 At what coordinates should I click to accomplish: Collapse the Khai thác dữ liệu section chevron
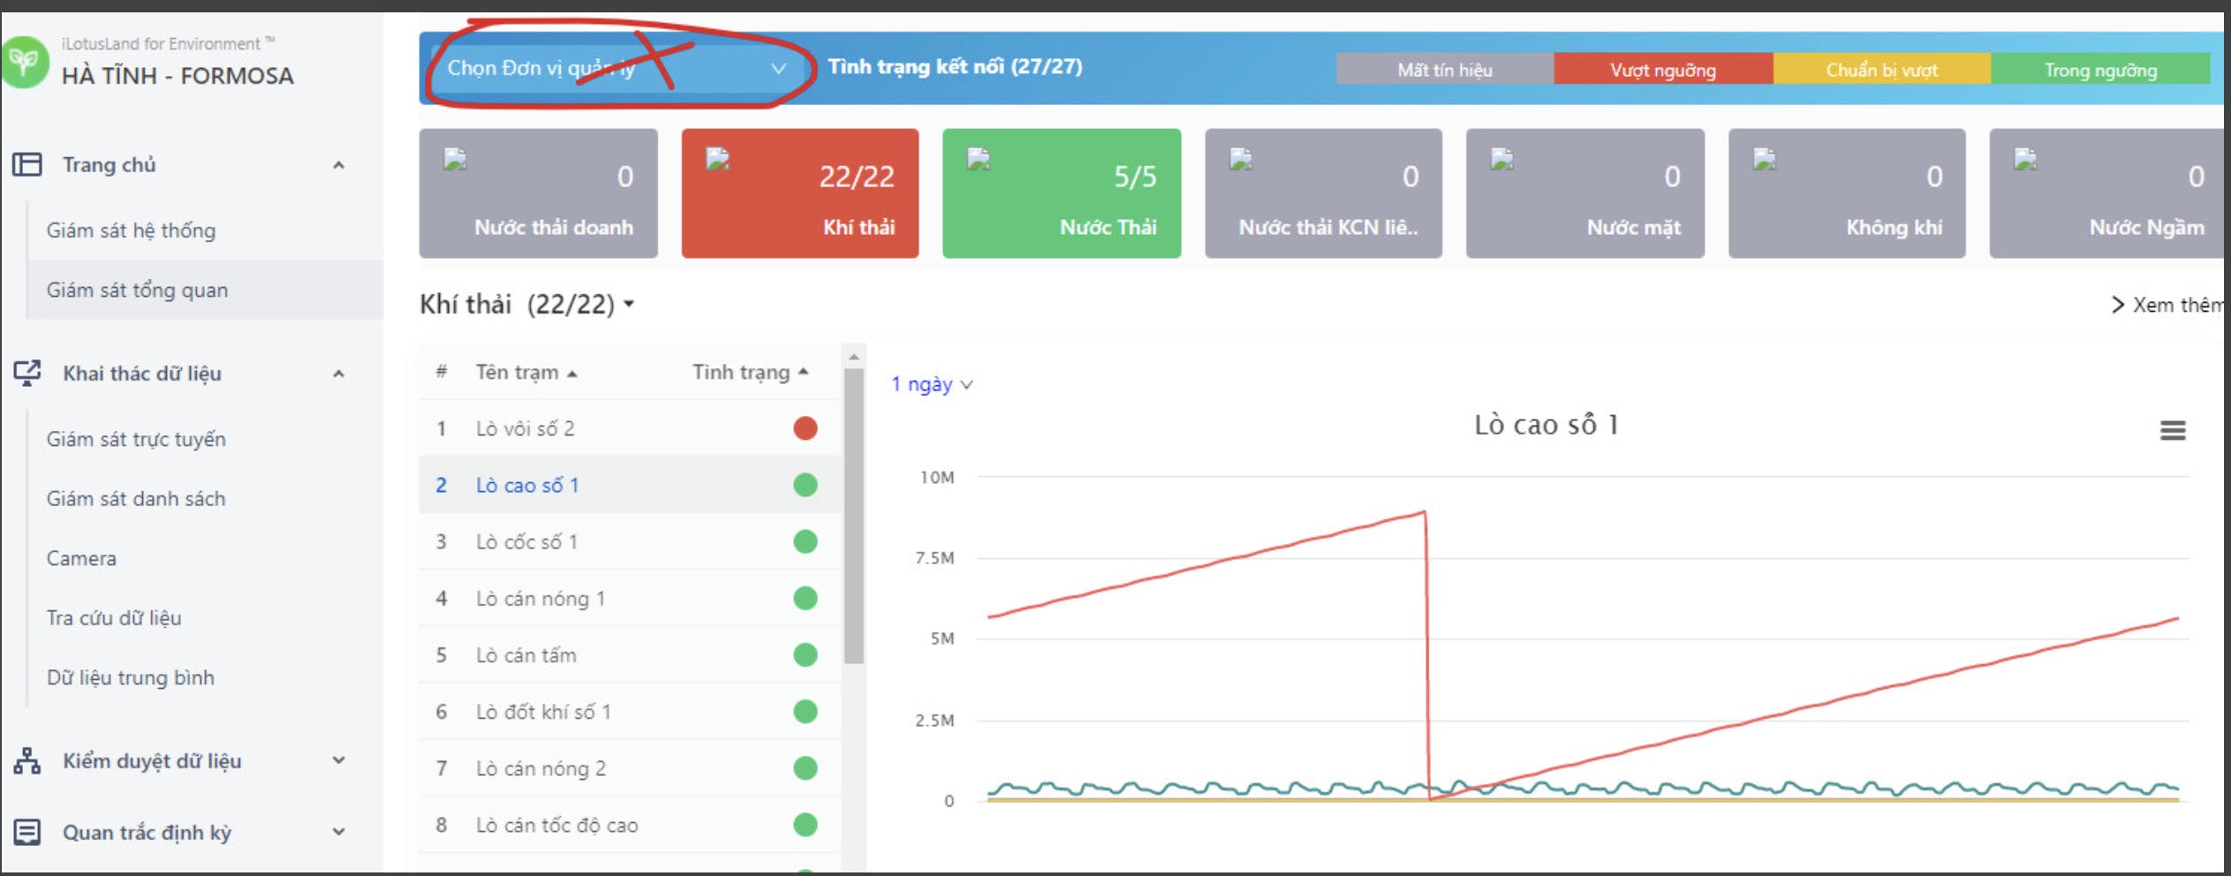click(338, 374)
